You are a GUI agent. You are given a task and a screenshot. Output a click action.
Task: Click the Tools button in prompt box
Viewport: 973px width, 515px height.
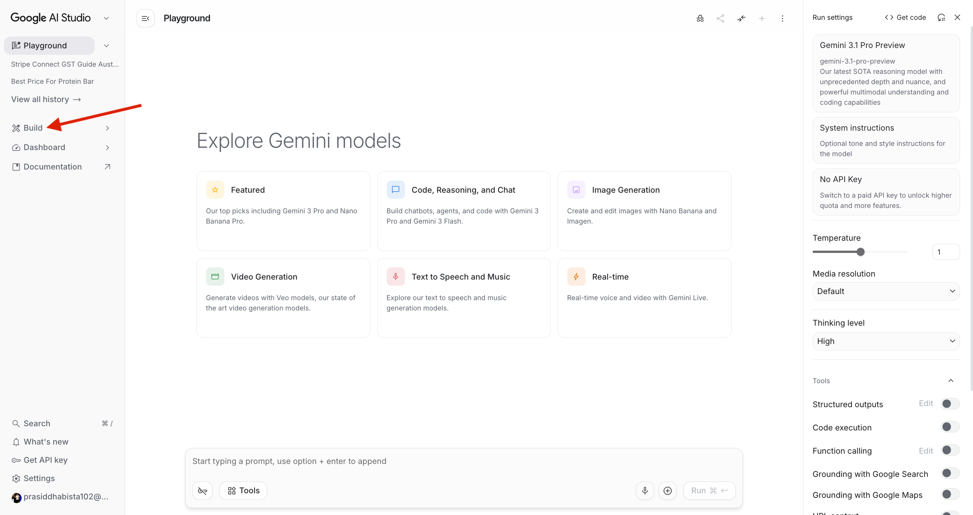coord(243,491)
